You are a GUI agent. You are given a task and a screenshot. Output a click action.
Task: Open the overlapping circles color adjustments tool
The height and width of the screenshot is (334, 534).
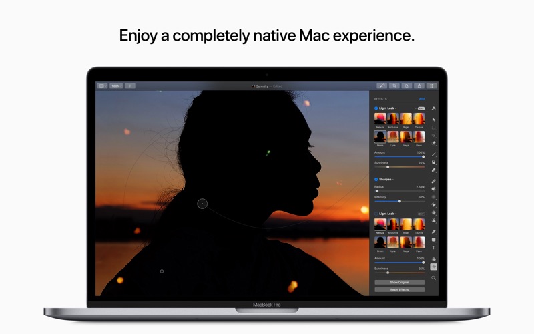pos(433,259)
